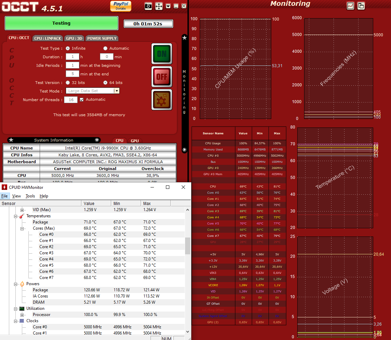Open the test settings gear icon
This screenshot has height=340, width=391.
tap(162, 100)
